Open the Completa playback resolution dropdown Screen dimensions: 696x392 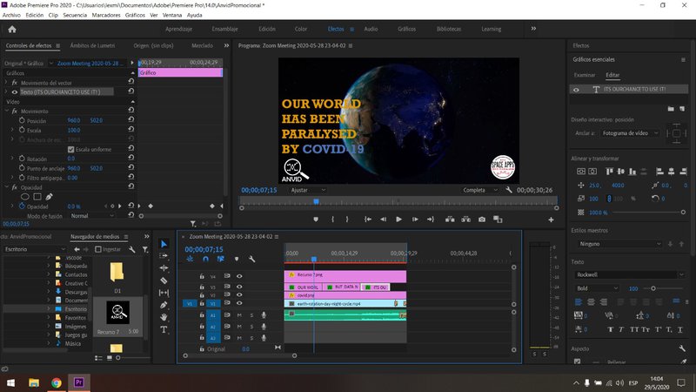point(480,190)
